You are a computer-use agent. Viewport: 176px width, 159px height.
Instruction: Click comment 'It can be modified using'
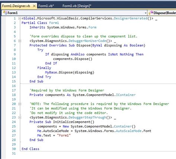[81, 108]
